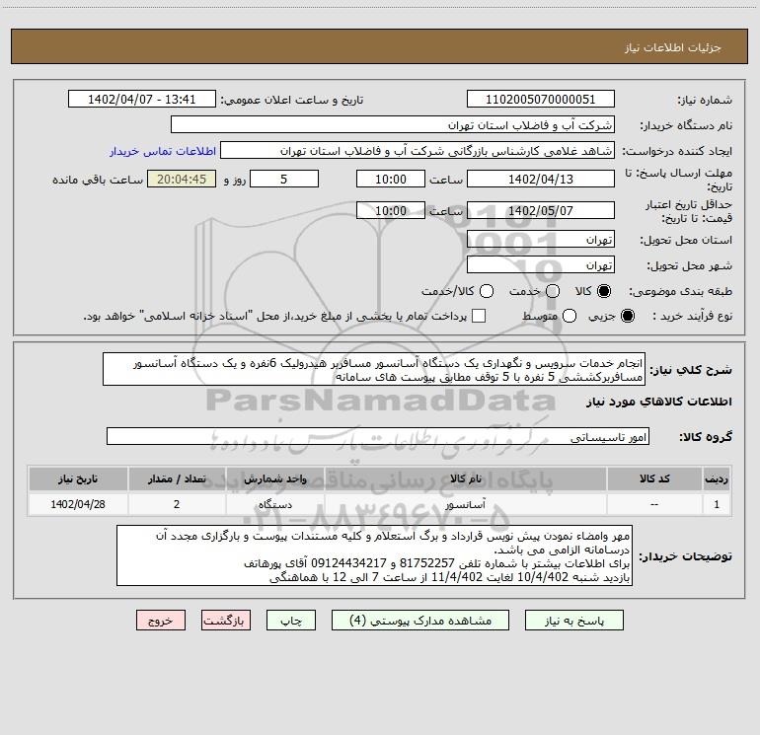Click response deadline date 1402/04/13 field

pos(541,179)
